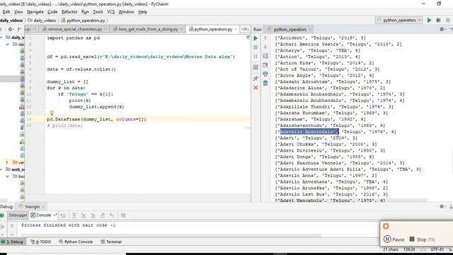
Task: Stop process square icon in Run panel
Action: [x=256, y=47]
